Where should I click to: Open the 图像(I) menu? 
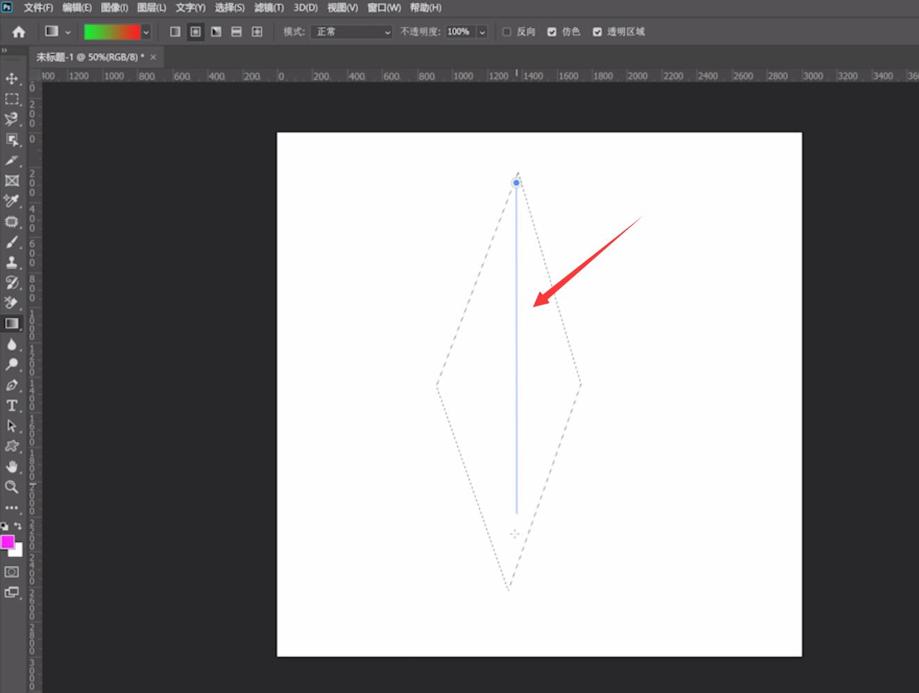click(x=114, y=8)
